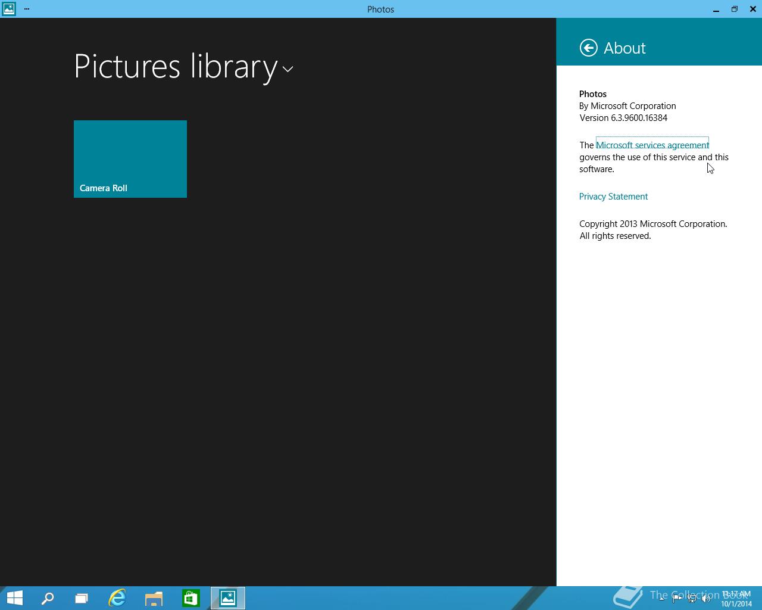Click the Version 6.3.9600.16384 text
This screenshot has width=762, height=610.
click(623, 118)
